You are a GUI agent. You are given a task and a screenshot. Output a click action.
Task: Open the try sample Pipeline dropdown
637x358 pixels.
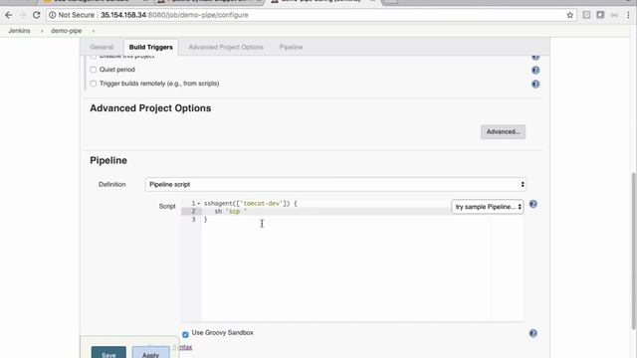pos(488,207)
